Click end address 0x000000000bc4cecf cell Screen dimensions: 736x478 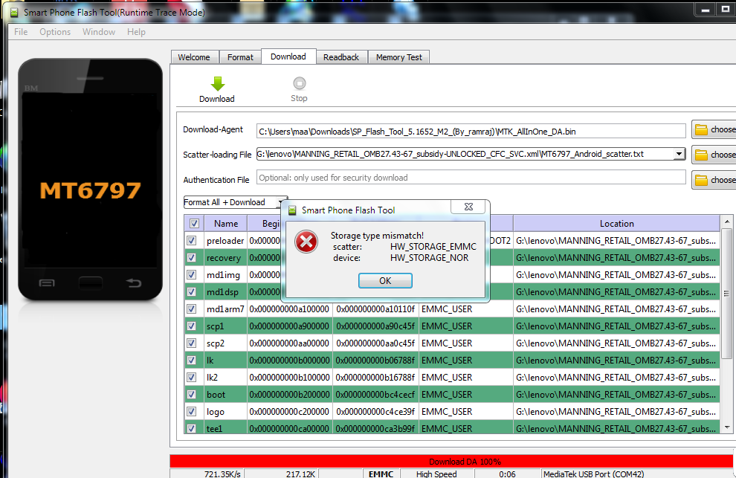pos(375,395)
